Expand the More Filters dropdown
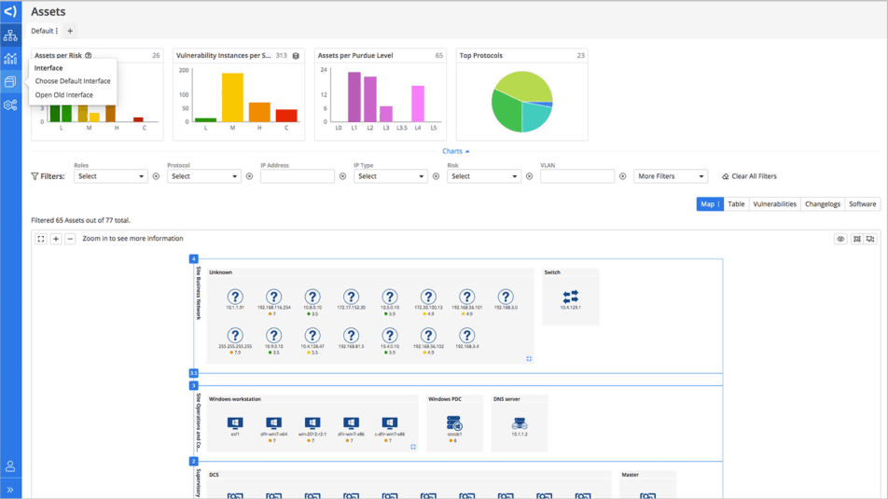This screenshot has width=888, height=499. [x=670, y=176]
